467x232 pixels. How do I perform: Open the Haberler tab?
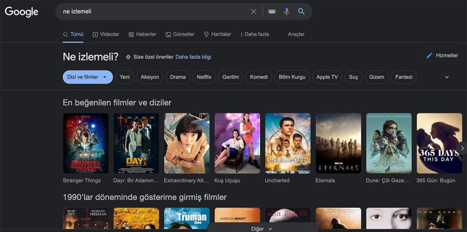coord(142,34)
